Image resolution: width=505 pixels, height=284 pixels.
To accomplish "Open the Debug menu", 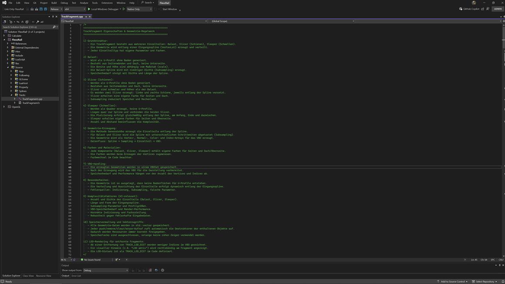I will click(x=64, y=3).
